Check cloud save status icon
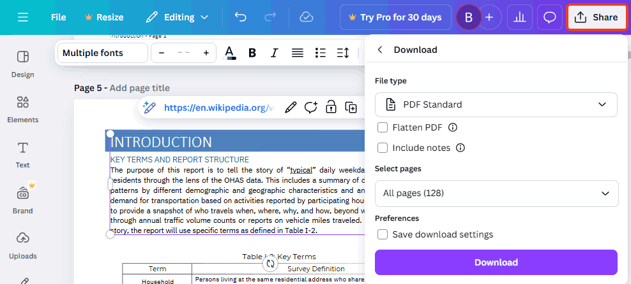The height and width of the screenshot is (284, 631). tap(307, 17)
